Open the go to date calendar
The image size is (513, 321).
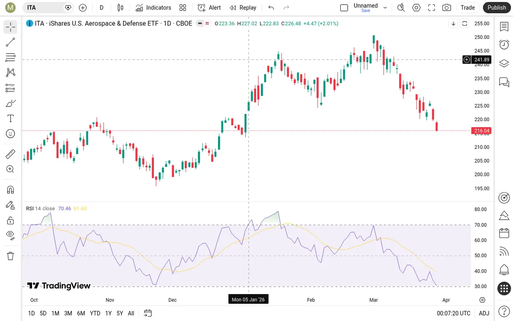(x=148, y=313)
